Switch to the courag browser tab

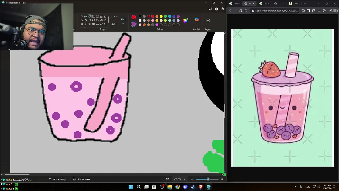point(265,3)
